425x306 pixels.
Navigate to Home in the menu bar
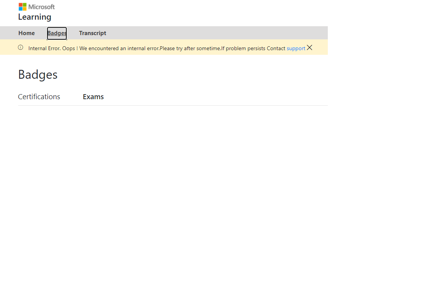pyautogui.click(x=26, y=33)
